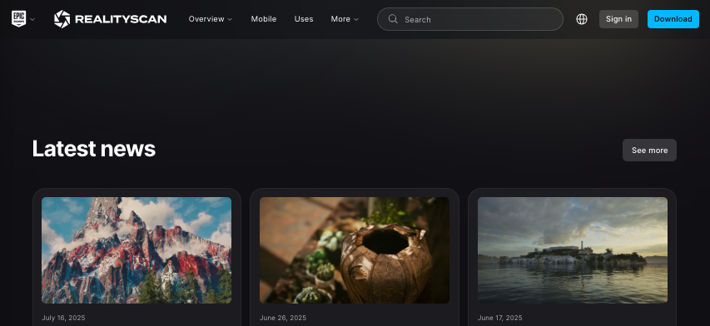
Task: Expand the More dropdown menu
Action: (345, 19)
